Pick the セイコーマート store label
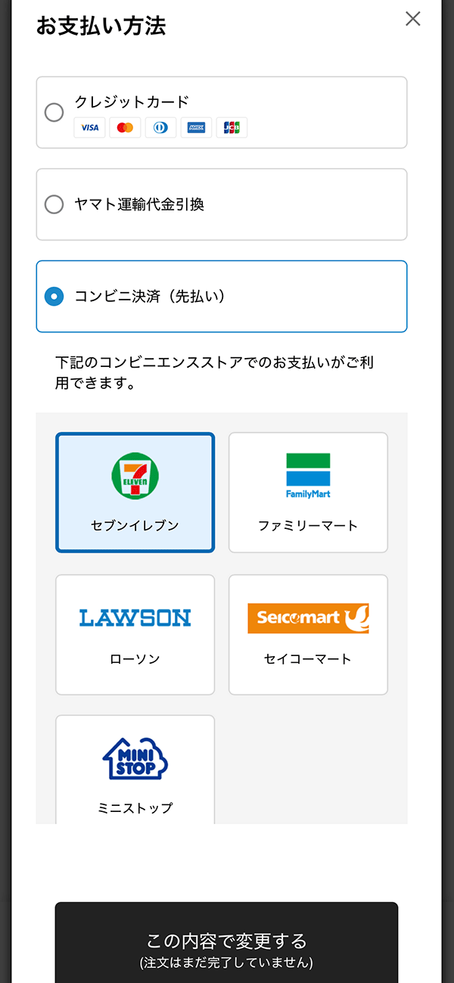 click(308, 659)
